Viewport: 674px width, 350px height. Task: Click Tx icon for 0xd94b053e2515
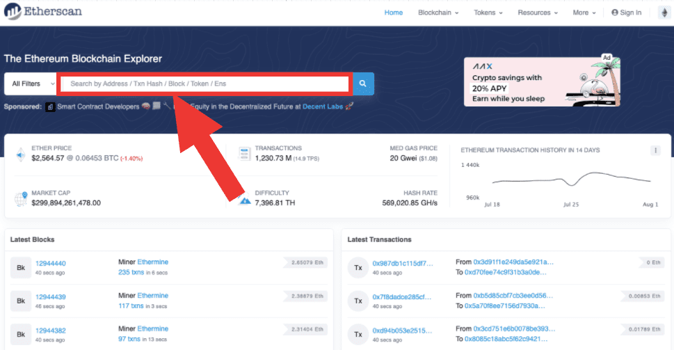[358, 334]
